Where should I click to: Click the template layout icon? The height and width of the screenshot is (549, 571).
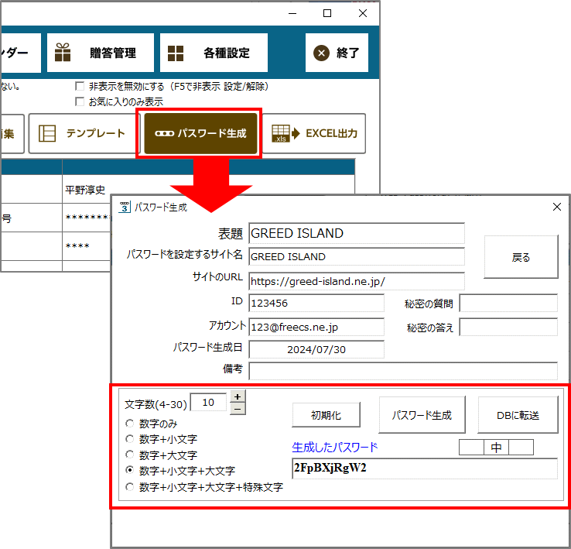click(47, 133)
